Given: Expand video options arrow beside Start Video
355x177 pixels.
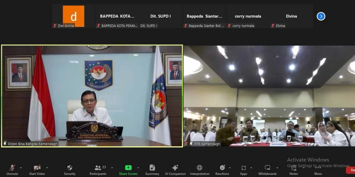Looking at the screenshot, I should coord(47,168).
